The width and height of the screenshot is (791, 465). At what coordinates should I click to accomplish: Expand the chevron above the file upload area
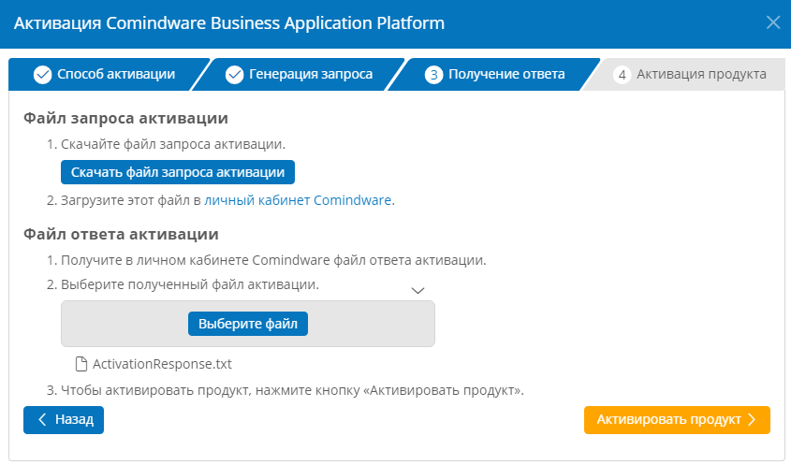[x=417, y=290]
